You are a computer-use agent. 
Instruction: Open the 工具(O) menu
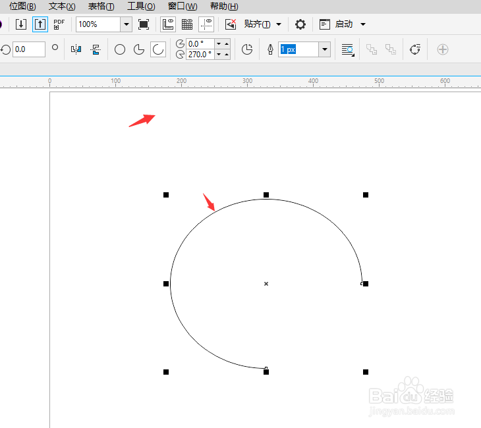[x=141, y=6]
